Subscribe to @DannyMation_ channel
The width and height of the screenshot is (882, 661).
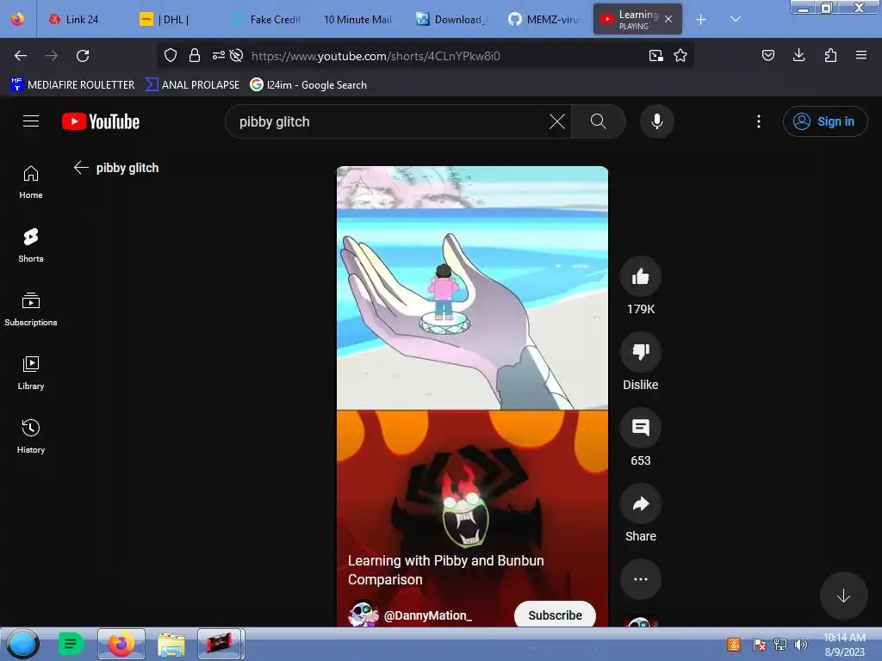555,615
